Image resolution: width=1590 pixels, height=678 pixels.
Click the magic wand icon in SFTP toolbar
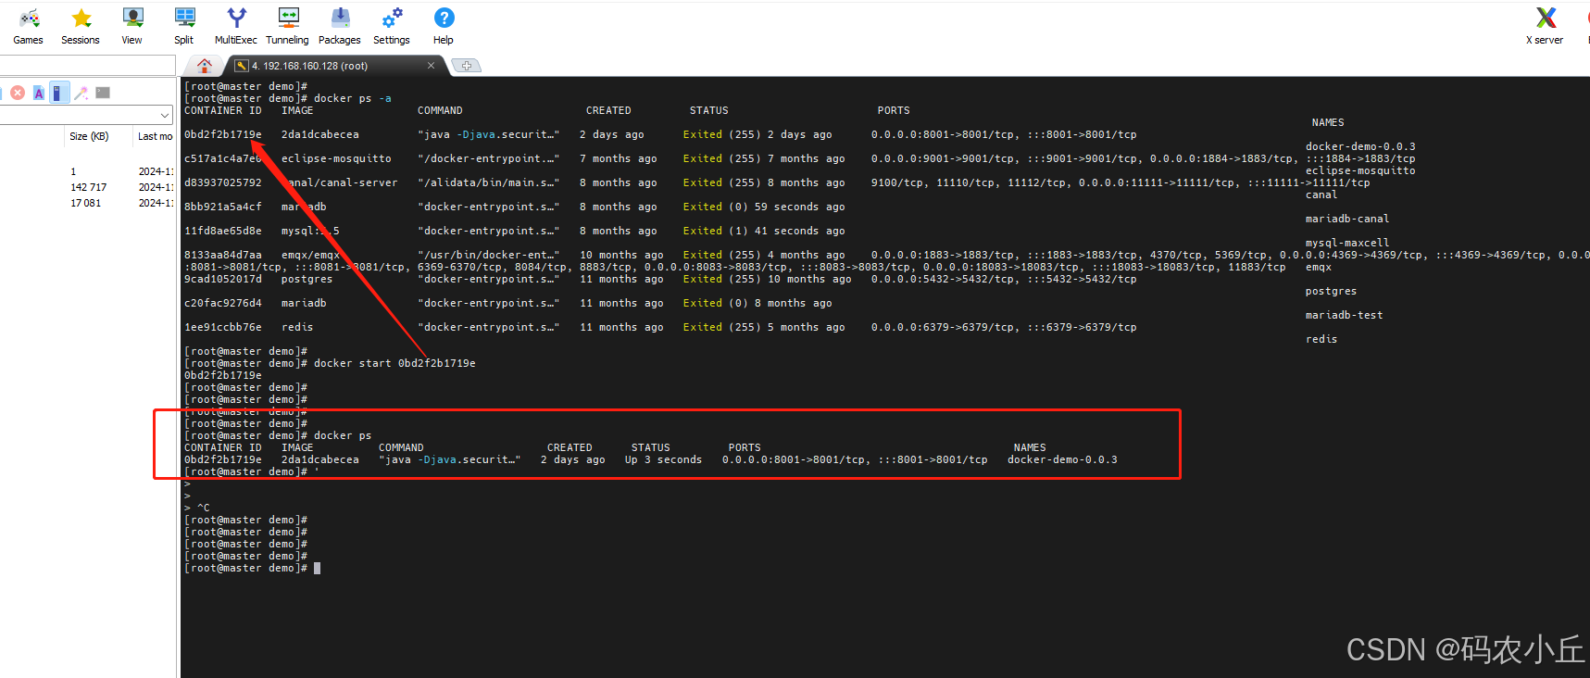pyautogui.click(x=81, y=93)
